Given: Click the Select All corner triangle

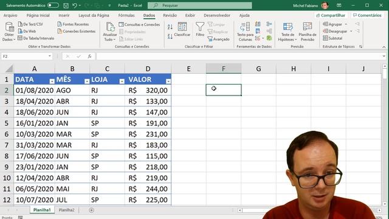Looking at the screenshot, I should pyautogui.click(x=9, y=69).
